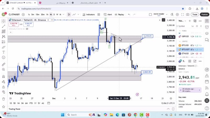Click the Trade button

point(195,15)
